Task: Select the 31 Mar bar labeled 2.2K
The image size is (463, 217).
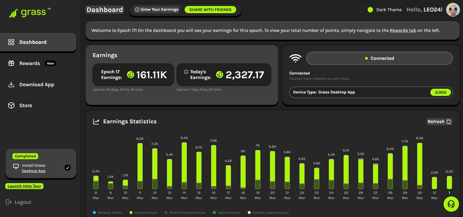Action: pyautogui.click(x=434, y=183)
